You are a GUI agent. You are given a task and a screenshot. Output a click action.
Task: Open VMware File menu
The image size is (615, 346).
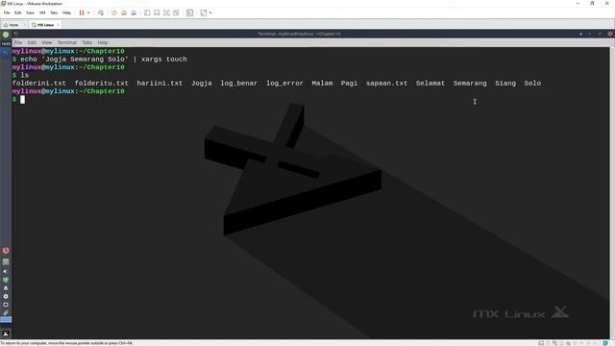click(7, 12)
